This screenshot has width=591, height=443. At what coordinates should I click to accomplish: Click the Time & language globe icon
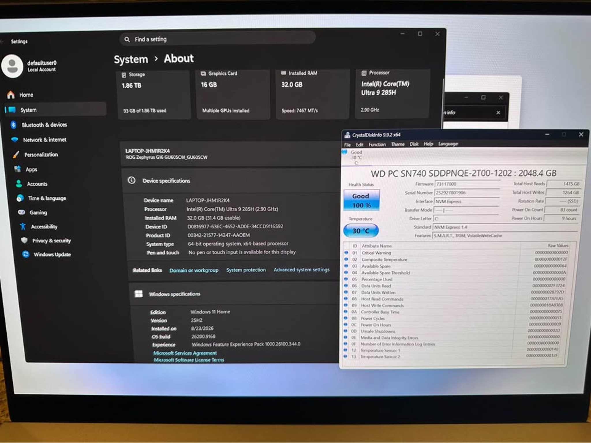pos(20,198)
